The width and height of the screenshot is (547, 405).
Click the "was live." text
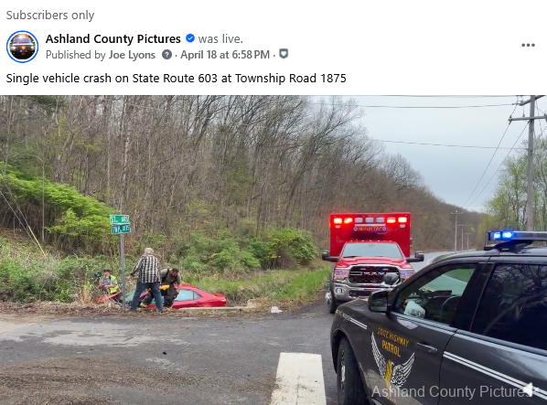point(220,38)
